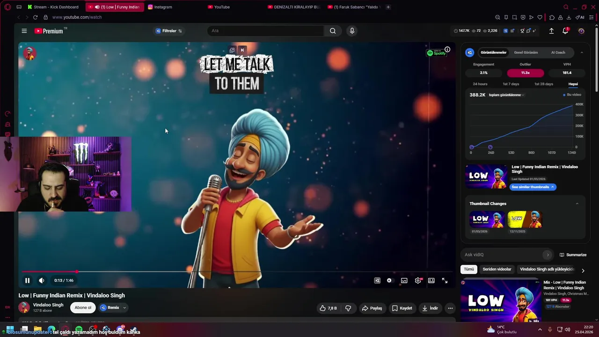Activate voice search microphone
599x337 pixels.
[352, 31]
